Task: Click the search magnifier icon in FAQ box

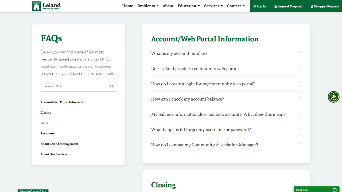Action: [x=112, y=86]
